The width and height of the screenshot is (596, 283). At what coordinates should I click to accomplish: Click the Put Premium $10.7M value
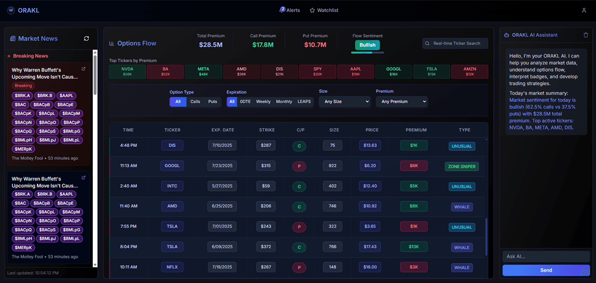point(315,45)
